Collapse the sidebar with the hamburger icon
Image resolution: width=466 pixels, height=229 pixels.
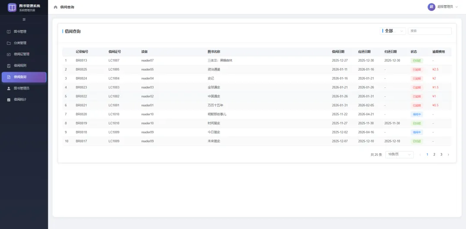[24, 19]
